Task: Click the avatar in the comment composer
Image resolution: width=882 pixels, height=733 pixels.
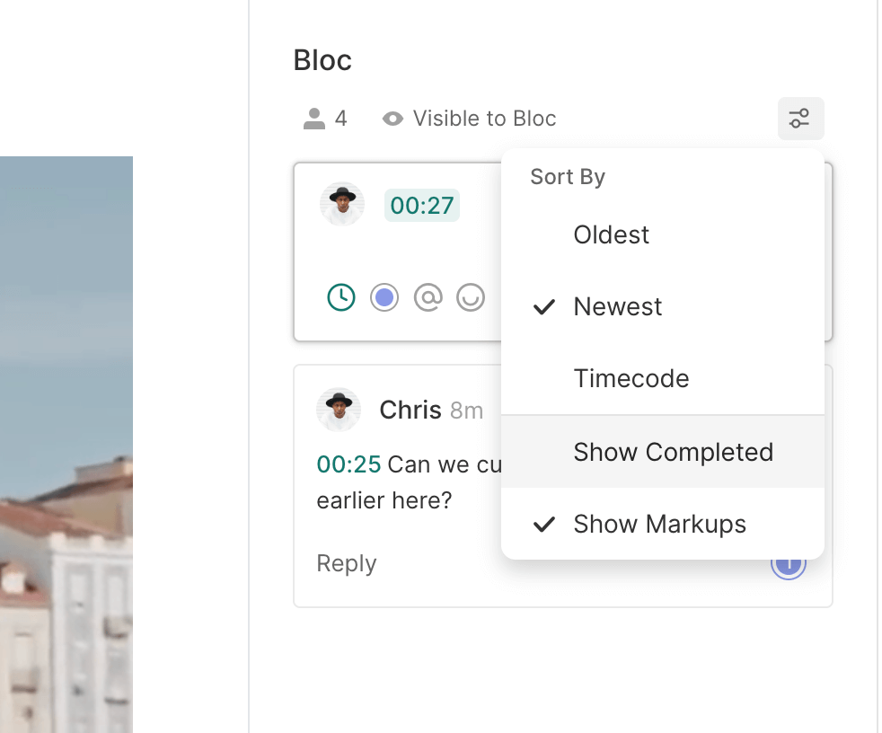Action: point(342,205)
